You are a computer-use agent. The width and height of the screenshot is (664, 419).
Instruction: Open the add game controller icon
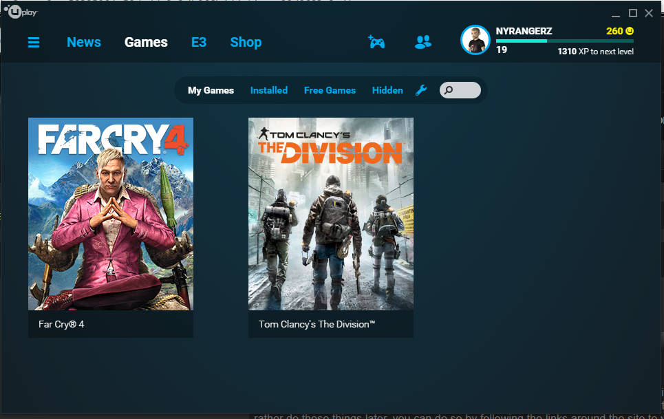tap(376, 42)
